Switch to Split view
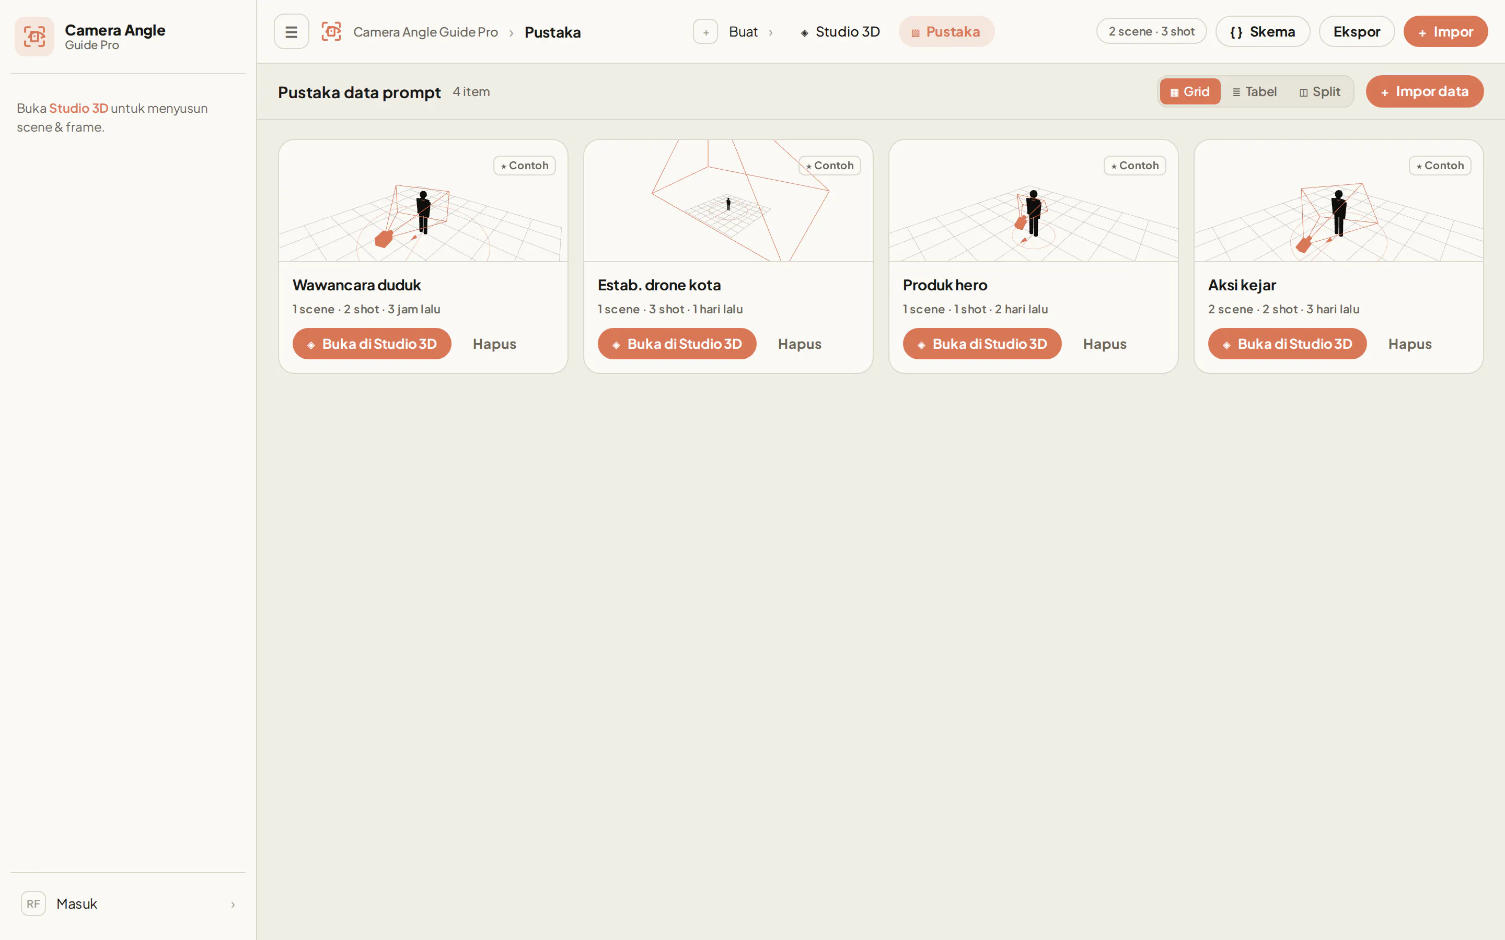Viewport: 1505px width, 940px height. coord(1319,91)
